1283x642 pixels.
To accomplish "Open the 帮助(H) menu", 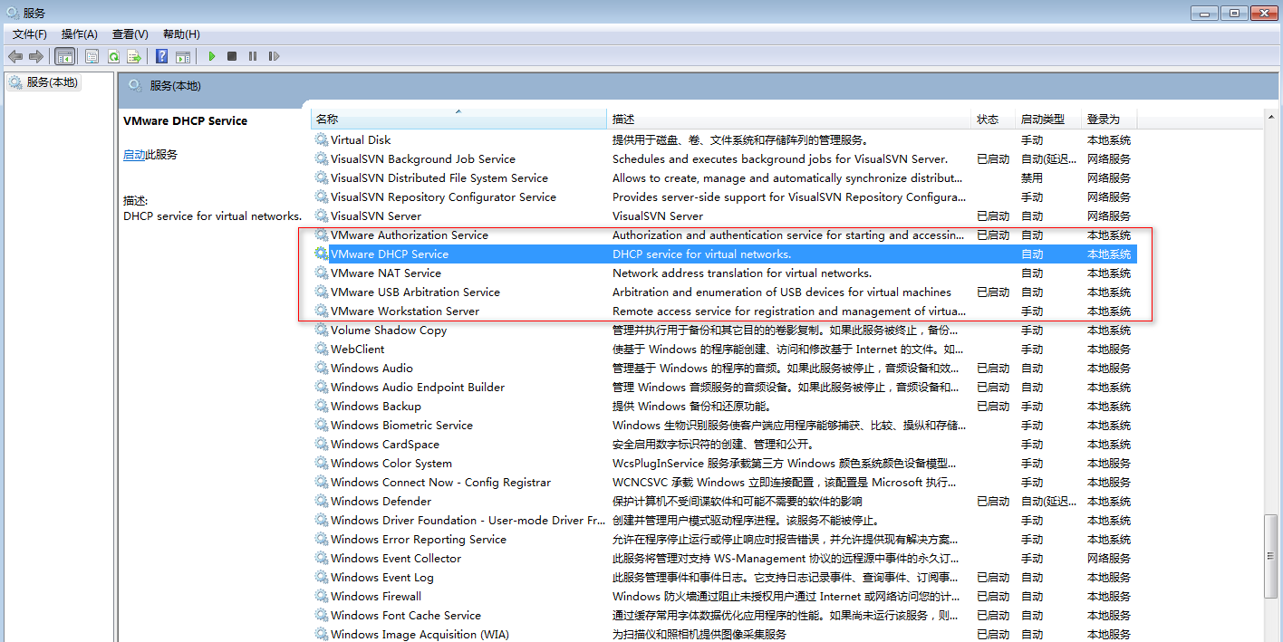I will point(181,34).
